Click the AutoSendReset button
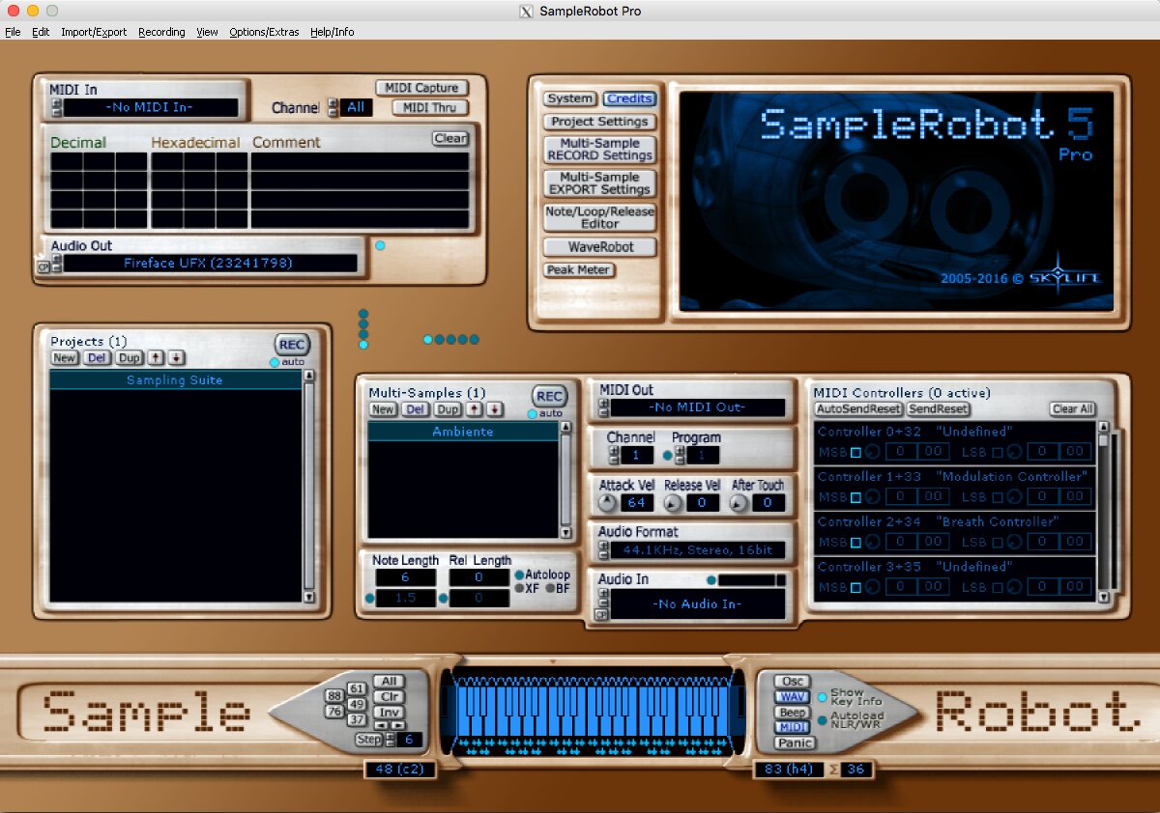Image resolution: width=1160 pixels, height=813 pixels. pyautogui.click(x=858, y=409)
